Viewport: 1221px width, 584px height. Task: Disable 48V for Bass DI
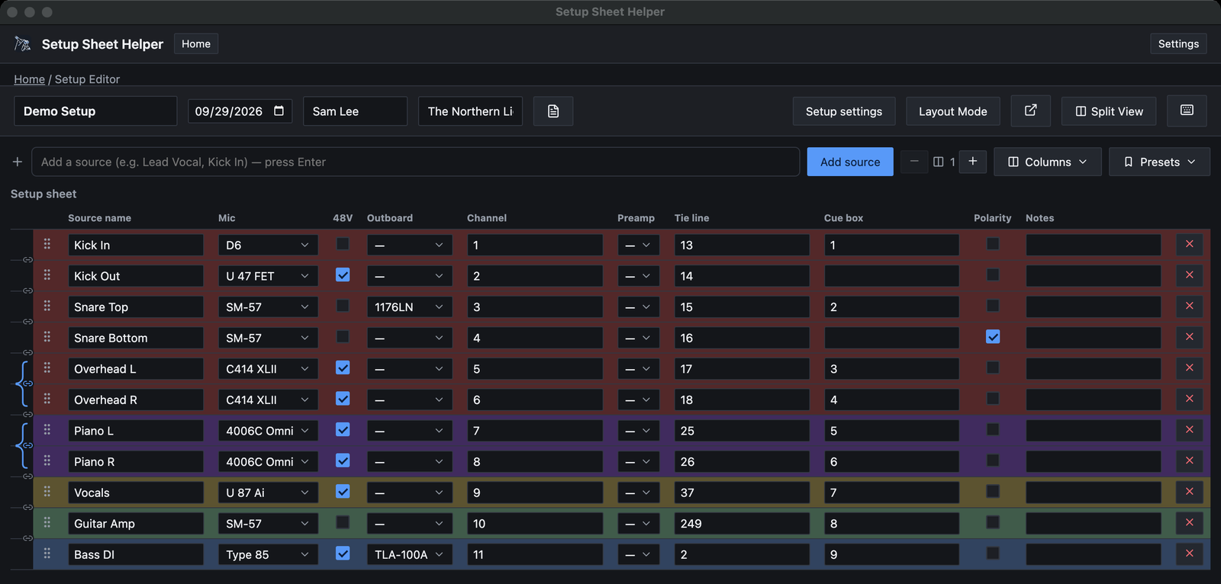pos(343,554)
